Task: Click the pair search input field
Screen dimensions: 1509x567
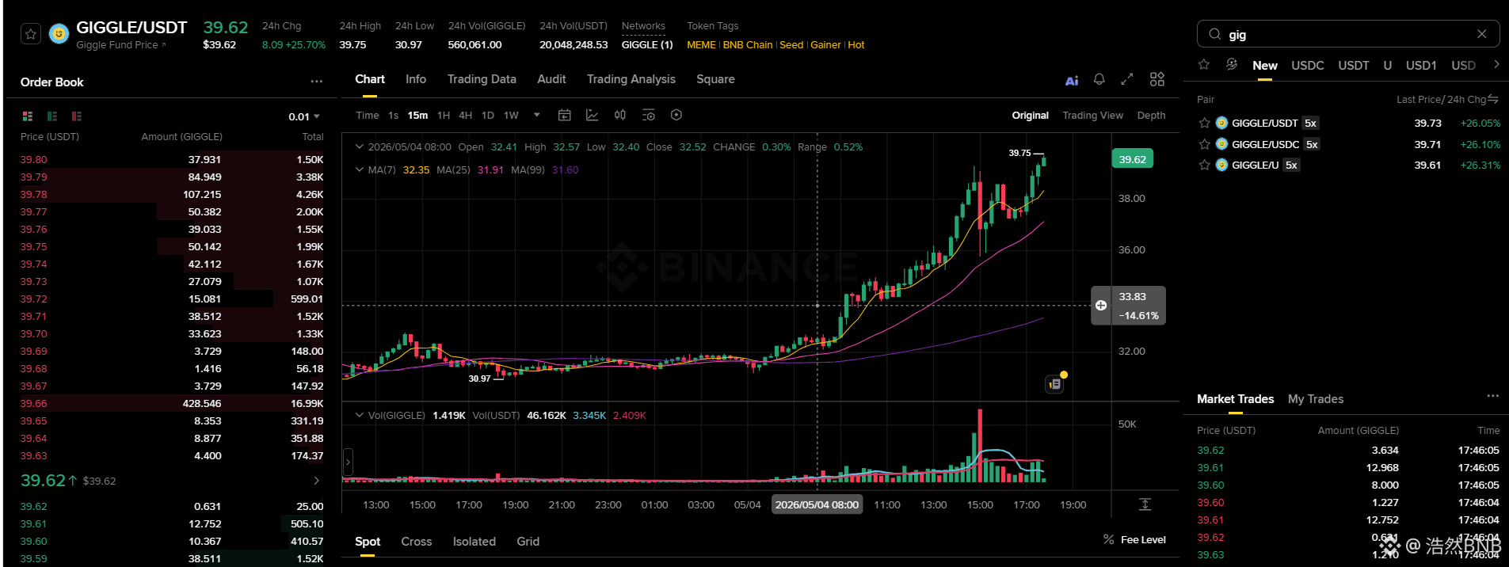Action: [1348, 34]
